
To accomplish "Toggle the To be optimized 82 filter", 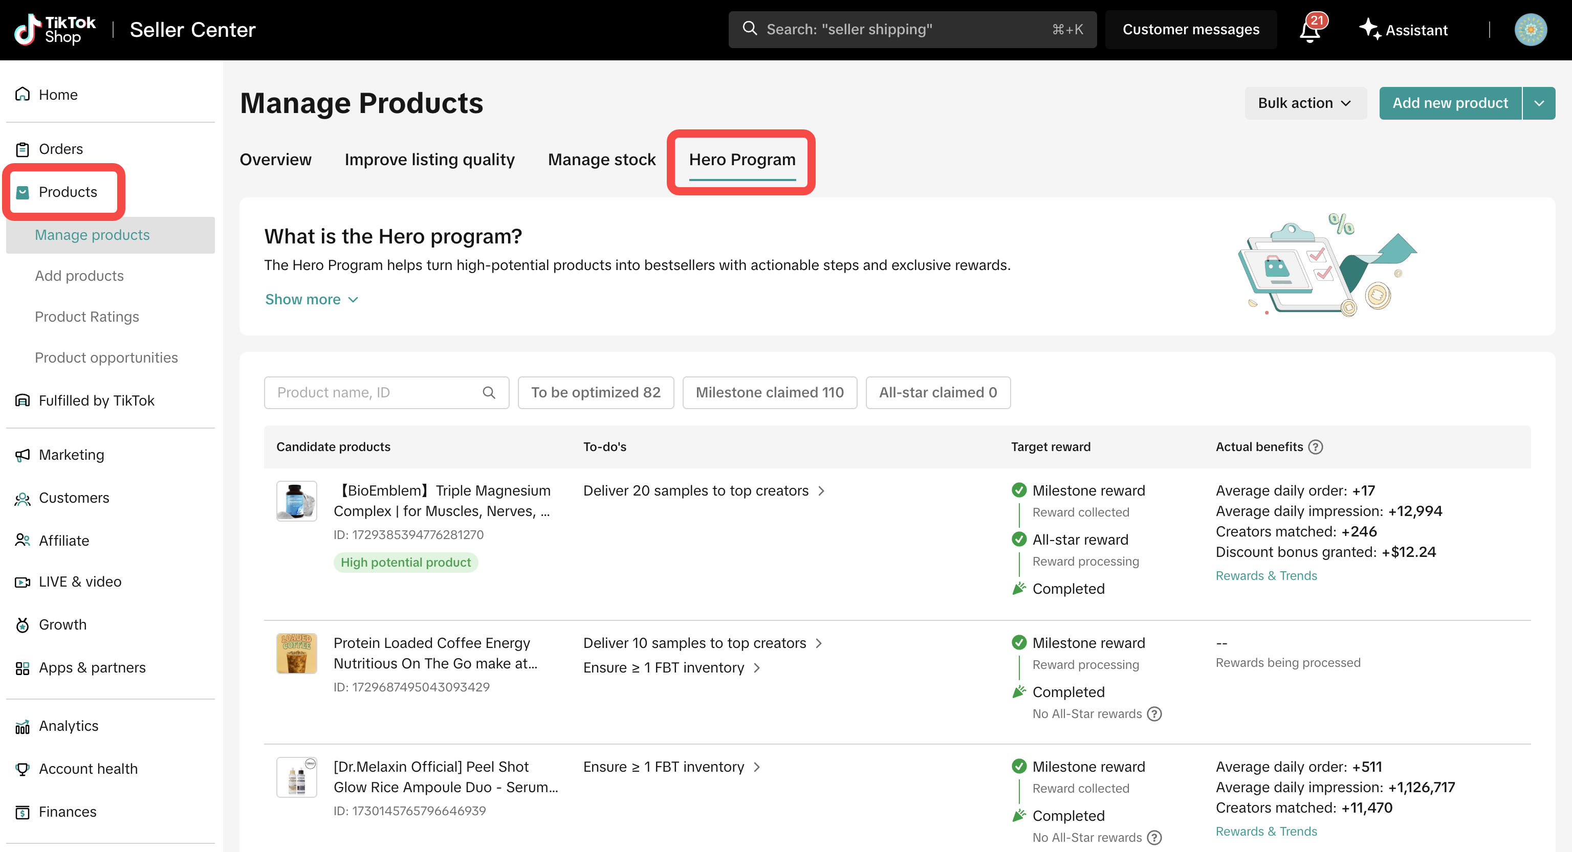I will point(595,393).
